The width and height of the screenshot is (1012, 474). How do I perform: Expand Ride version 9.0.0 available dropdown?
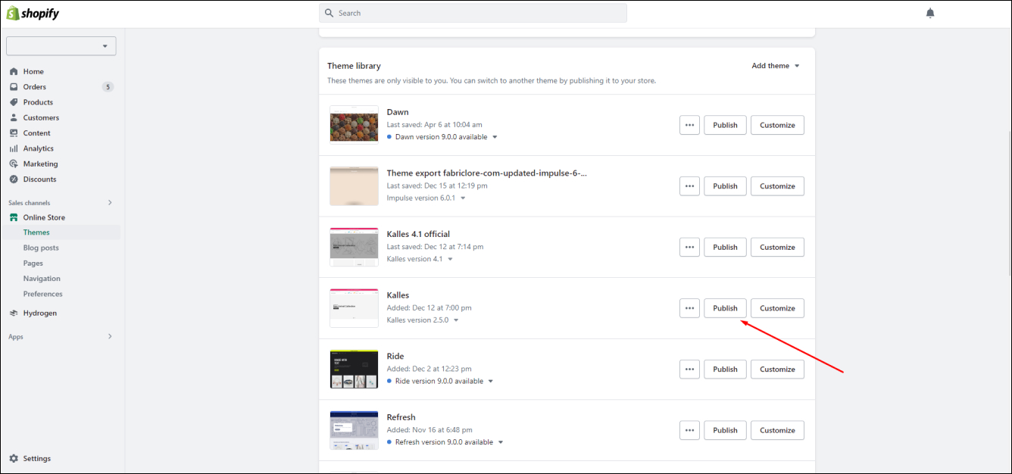(x=490, y=381)
